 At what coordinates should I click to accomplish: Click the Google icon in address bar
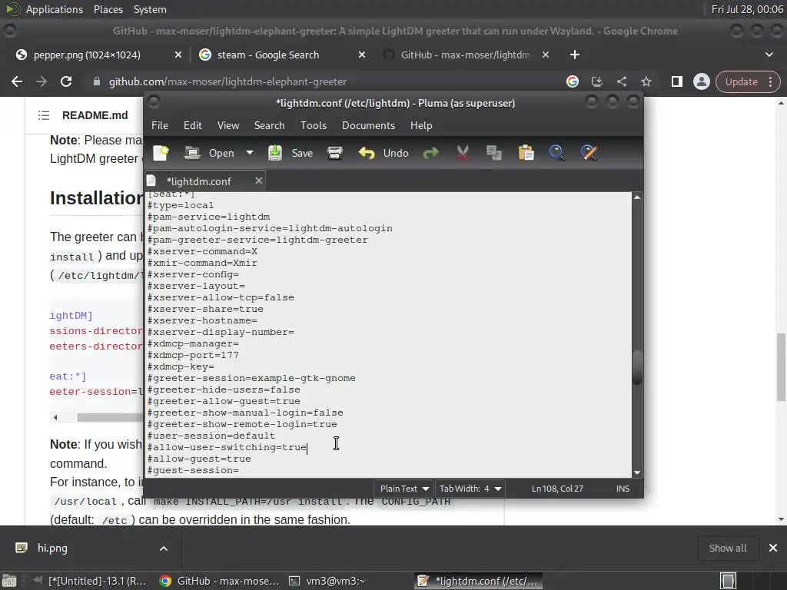coord(572,81)
